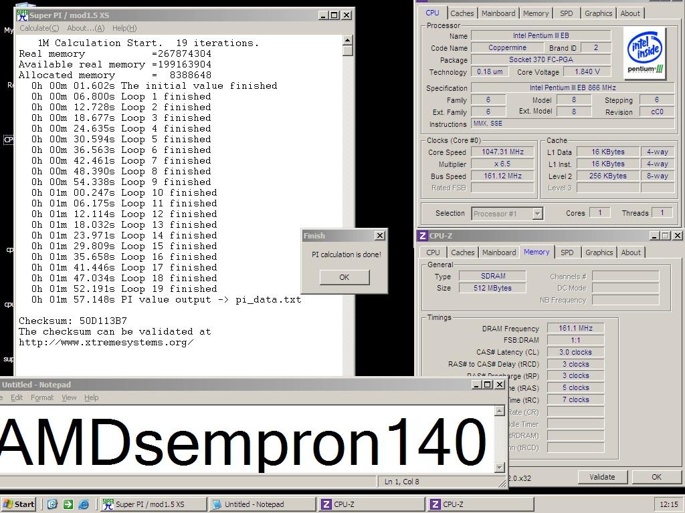Screen dimensions: 685x513
Task: Click the lower CPU-Z window's Z icon
Action: click(x=423, y=236)
